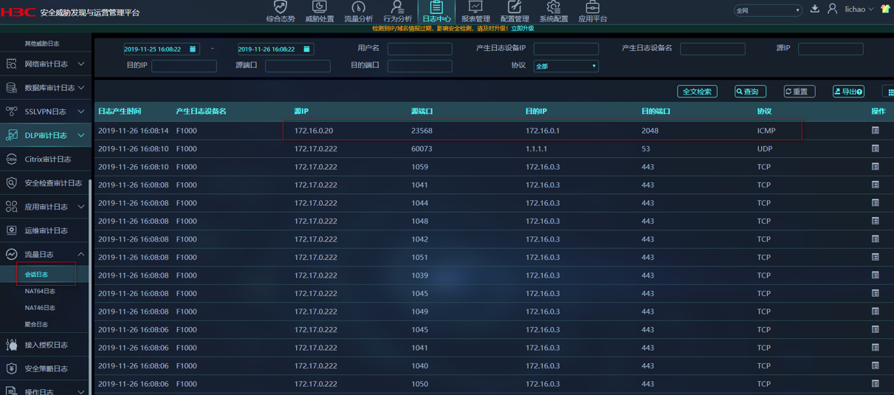Open details icon for the UDP log row

coord(876,148)
